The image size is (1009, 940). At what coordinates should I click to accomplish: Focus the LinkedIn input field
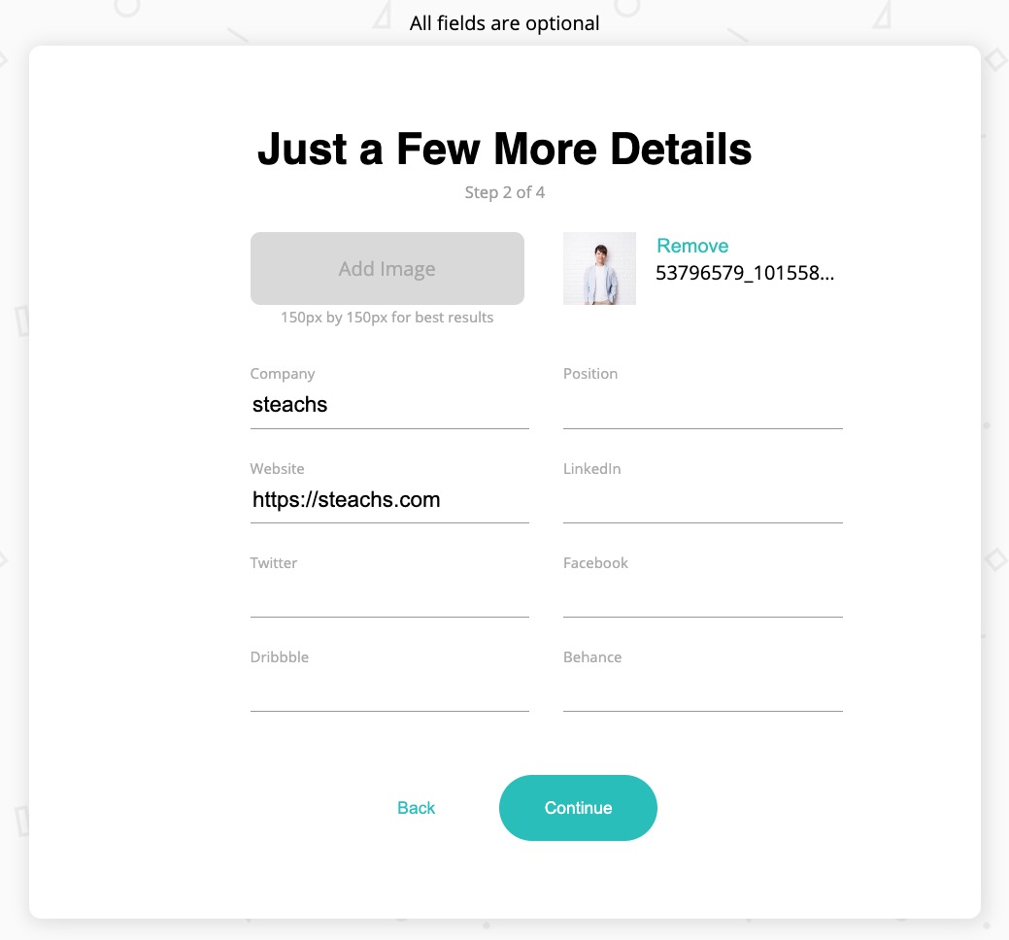pyautogui.click(x=702, y=501)
